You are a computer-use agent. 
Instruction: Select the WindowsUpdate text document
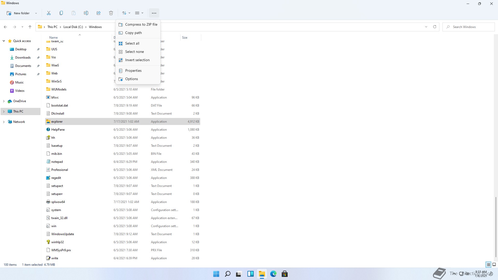point(122,234)
